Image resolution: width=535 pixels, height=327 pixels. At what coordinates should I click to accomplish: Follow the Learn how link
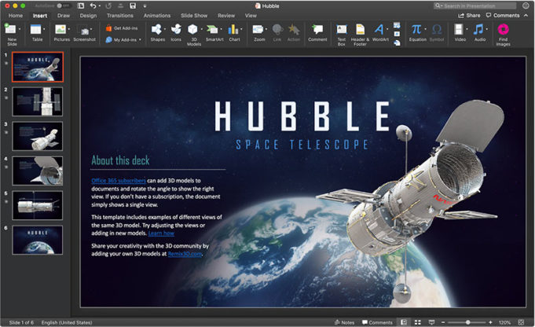pos(161,233)
